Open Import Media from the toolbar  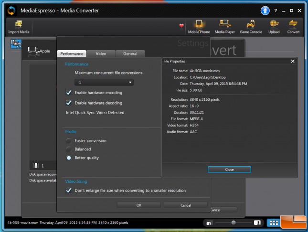click(19, 27)
